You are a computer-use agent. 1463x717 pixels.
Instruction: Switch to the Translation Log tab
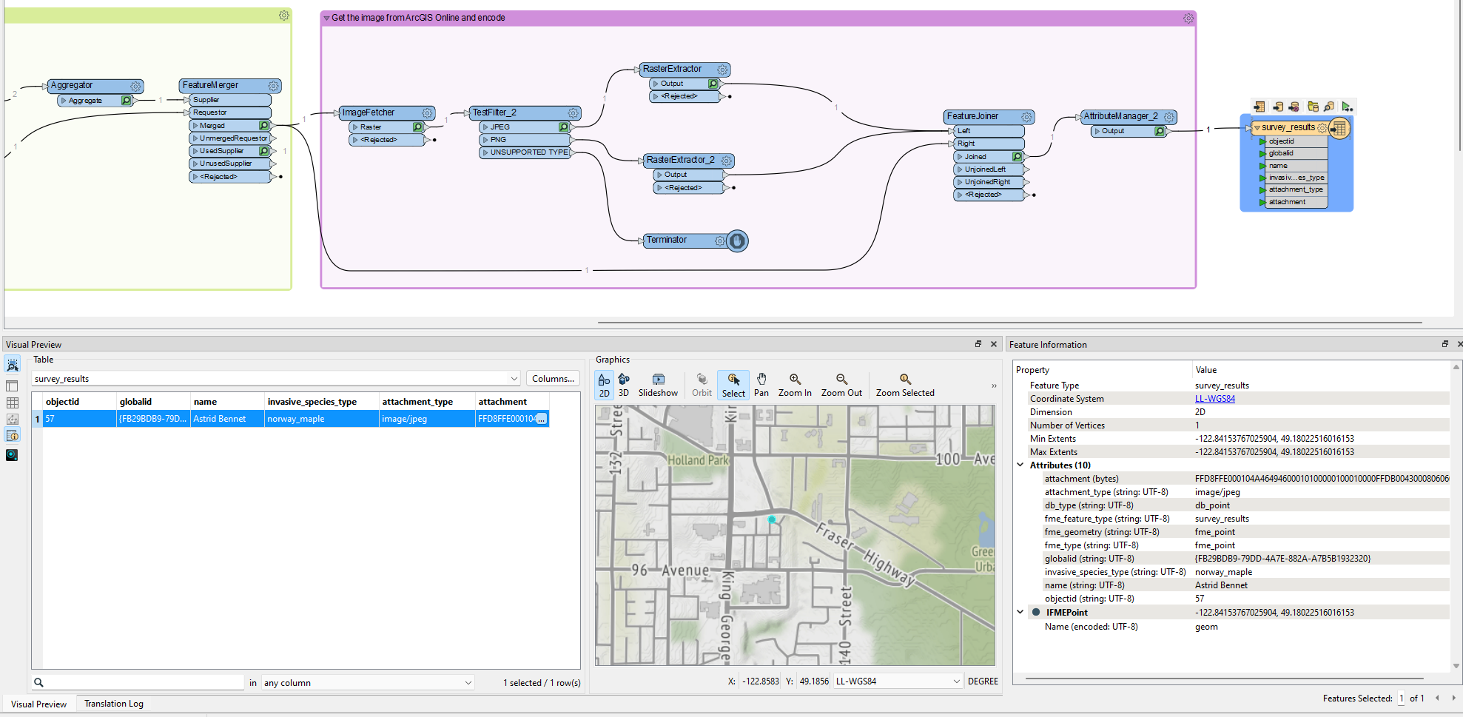(112, 703)
